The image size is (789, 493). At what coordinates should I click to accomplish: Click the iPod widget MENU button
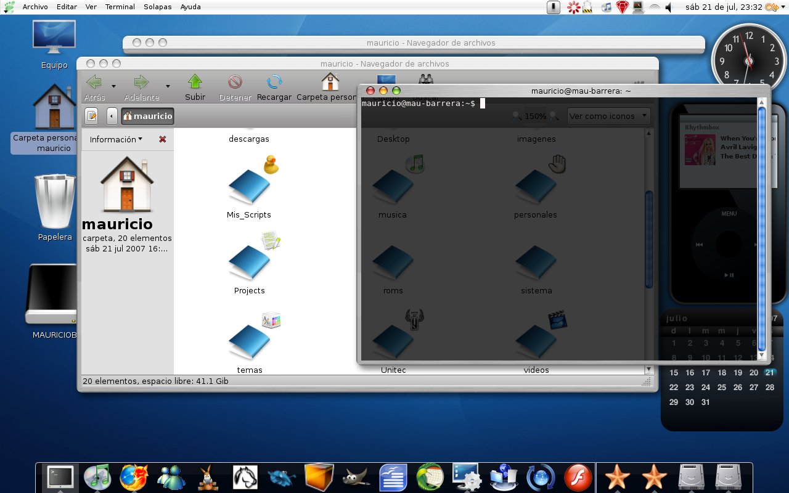click(x=729, y=214)
